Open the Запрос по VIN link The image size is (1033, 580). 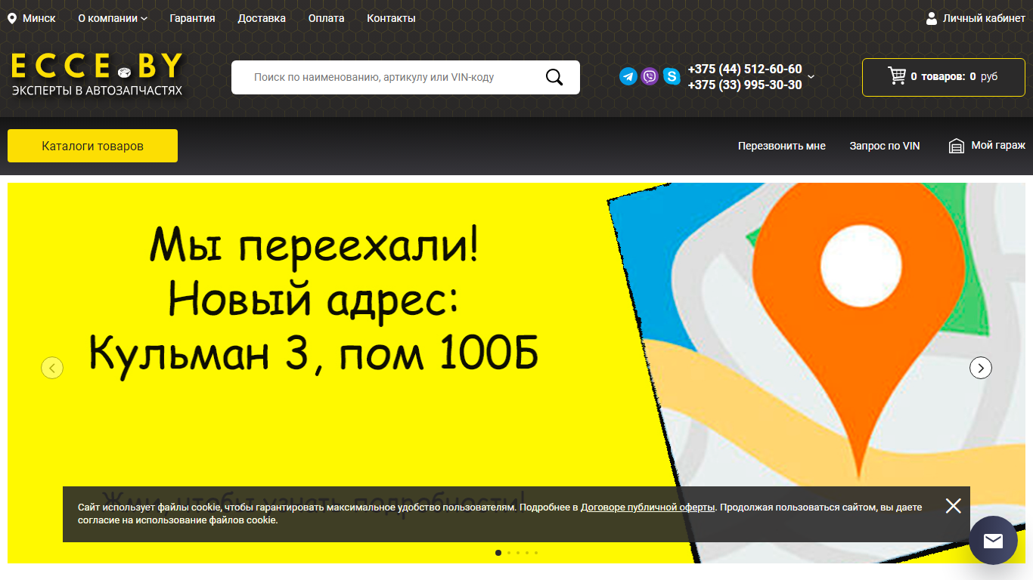[885, 146]
